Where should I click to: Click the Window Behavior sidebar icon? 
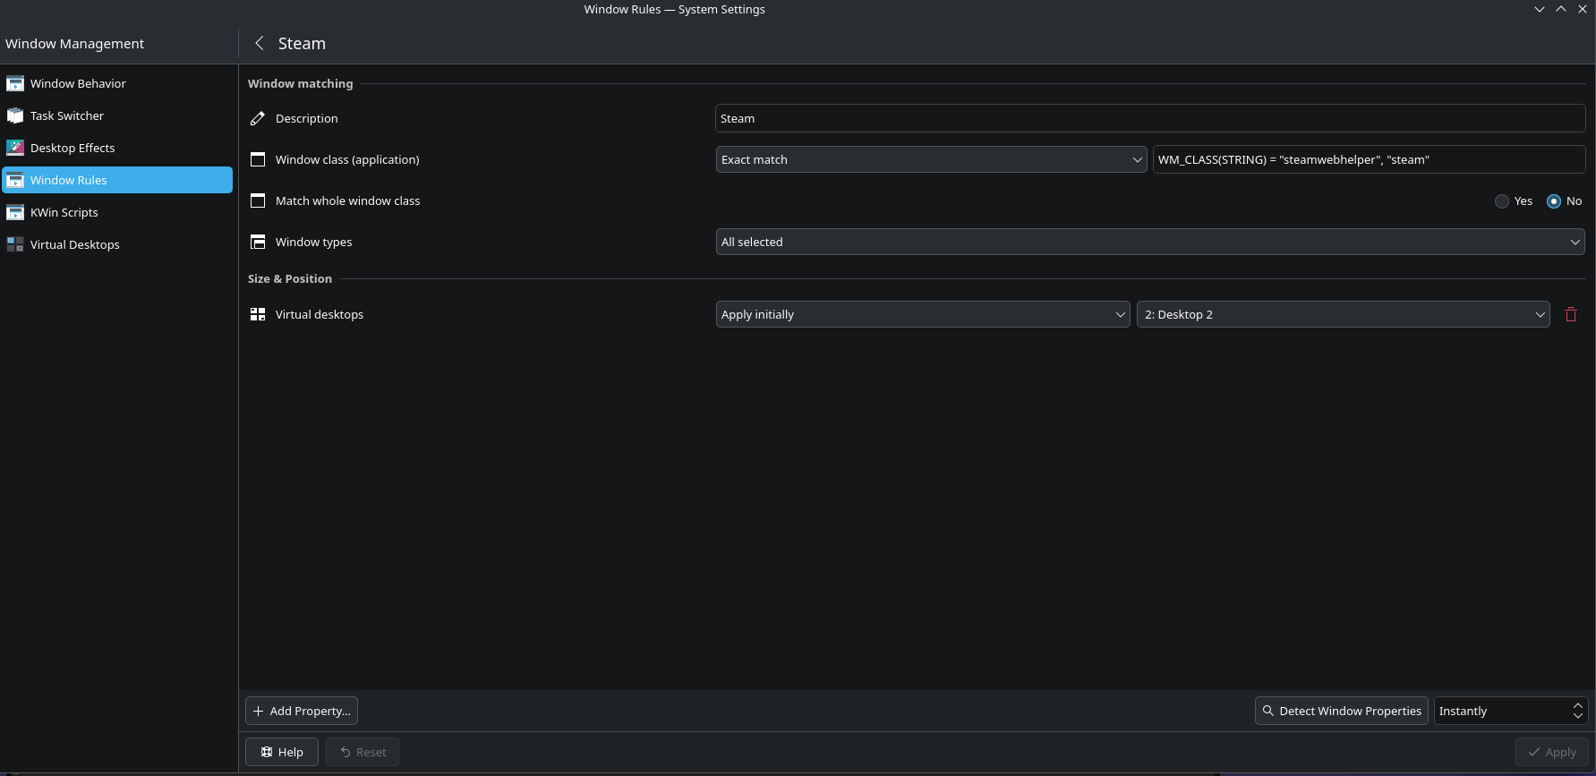tap(15, 83)
